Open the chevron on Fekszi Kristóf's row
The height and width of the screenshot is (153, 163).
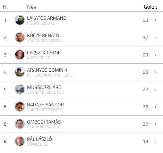[155, 55]
